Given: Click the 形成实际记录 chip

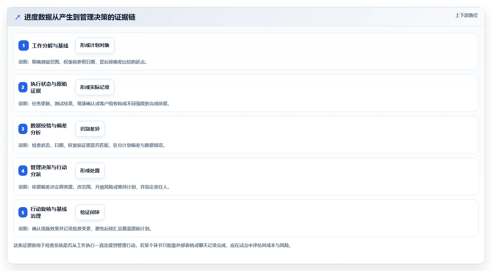Looking at the screenshot, I should coord(95,87).
